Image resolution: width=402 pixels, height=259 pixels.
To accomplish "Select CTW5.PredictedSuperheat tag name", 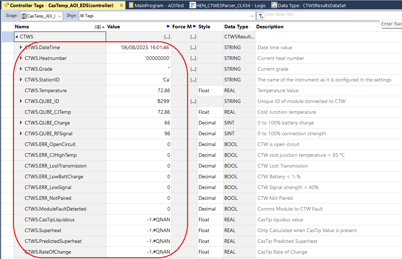I will [x=53, y=241].
